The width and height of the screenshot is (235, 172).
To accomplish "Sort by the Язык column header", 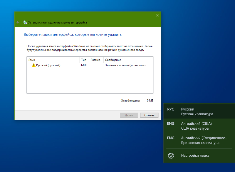I will (53, 60).
